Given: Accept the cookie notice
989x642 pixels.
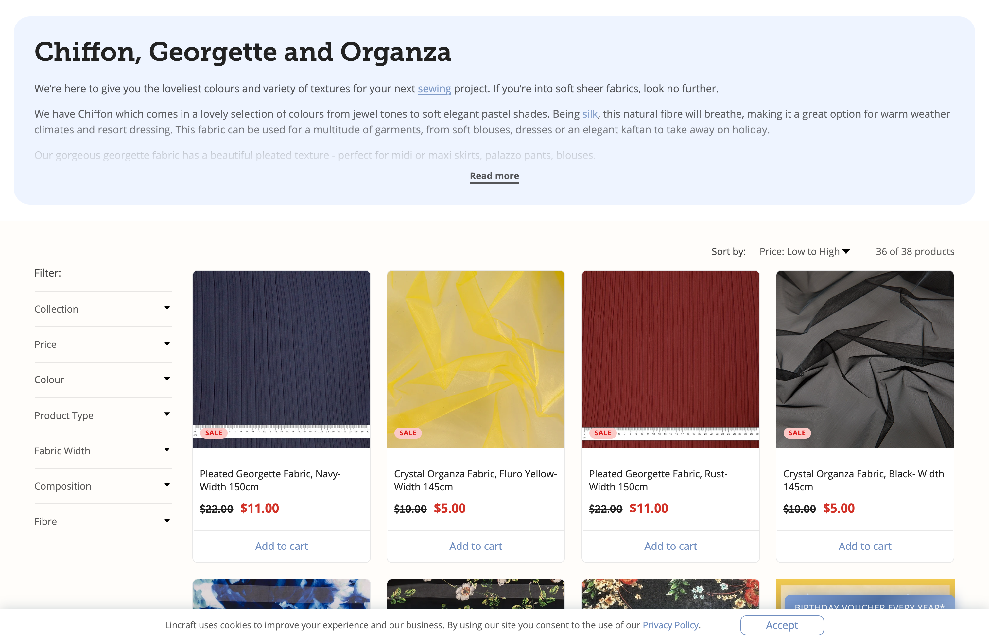Looking at the screenshot, I should [782, 625].
